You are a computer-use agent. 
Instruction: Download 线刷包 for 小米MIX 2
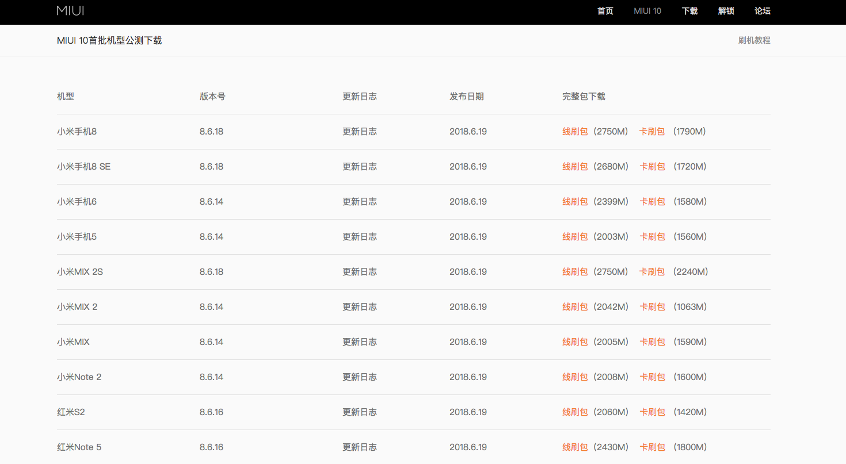tap(575, 307)
